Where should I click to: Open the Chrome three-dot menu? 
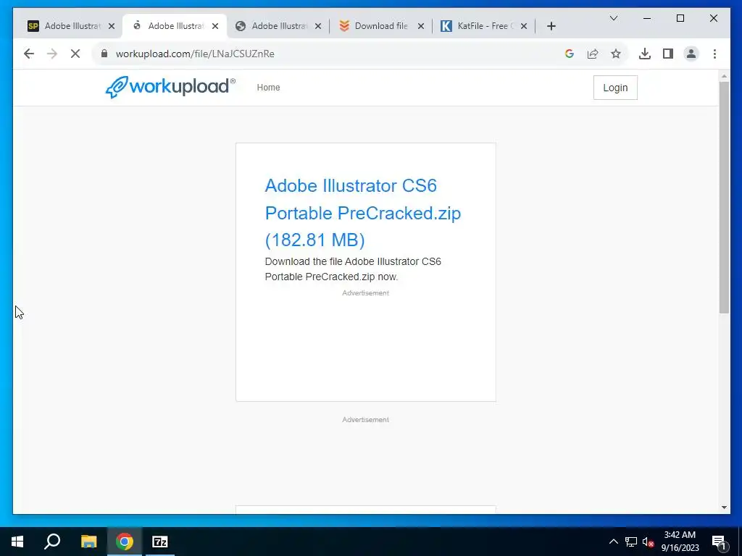click(714, 54)
